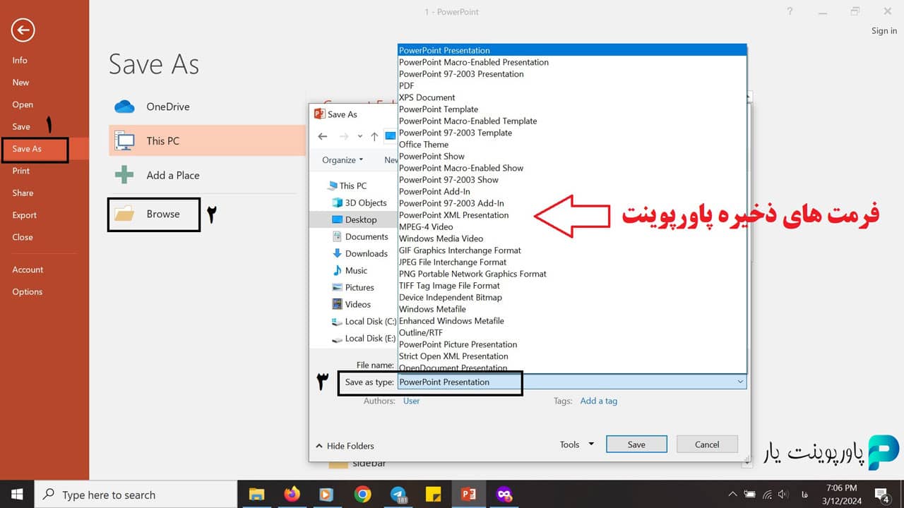This screenshot has width=904, height=508.
Task: Select Local Disk (C:) in tree
Action: pyautogui.click(x=364, y=321)
